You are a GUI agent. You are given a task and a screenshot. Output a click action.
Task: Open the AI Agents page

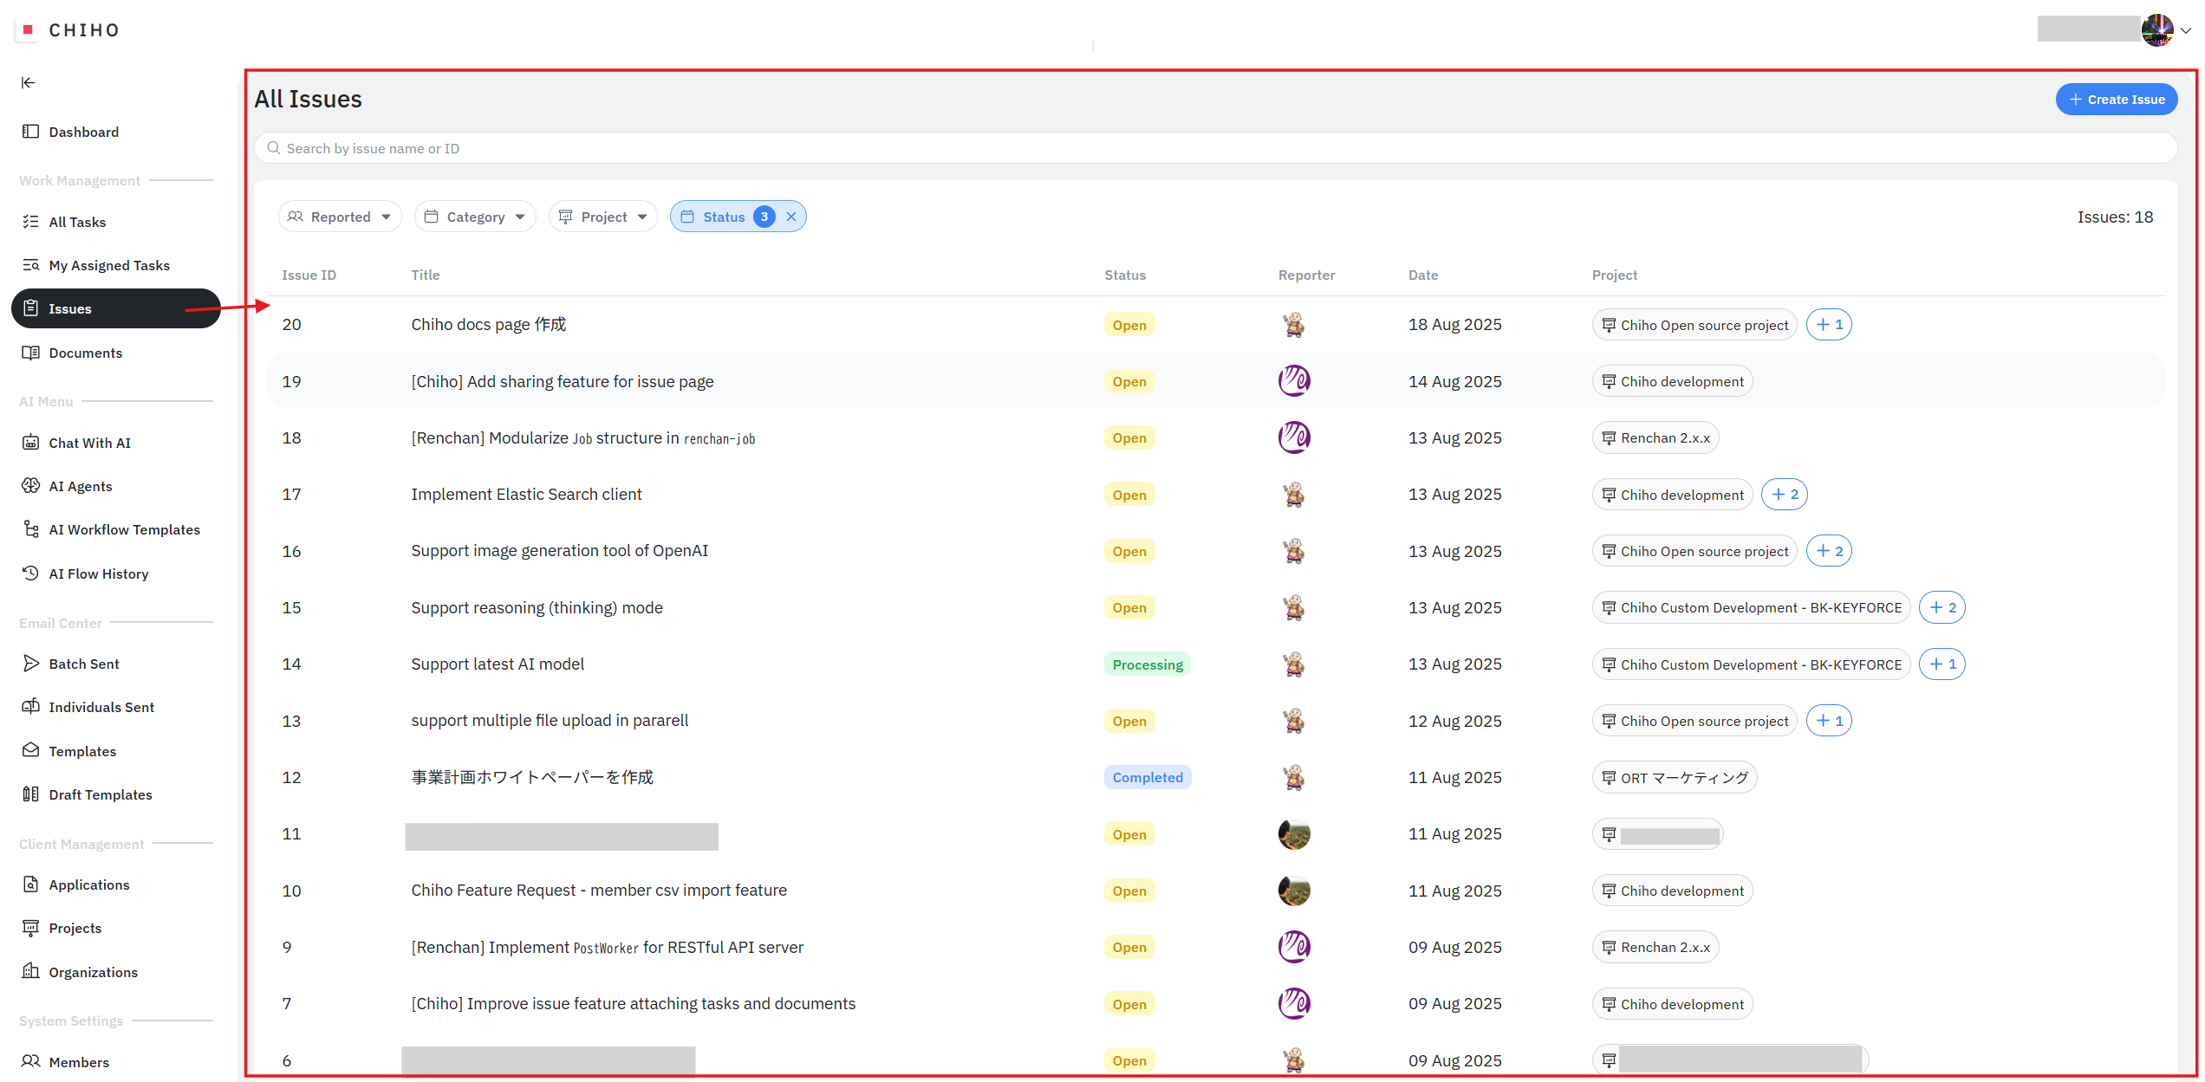80,486
